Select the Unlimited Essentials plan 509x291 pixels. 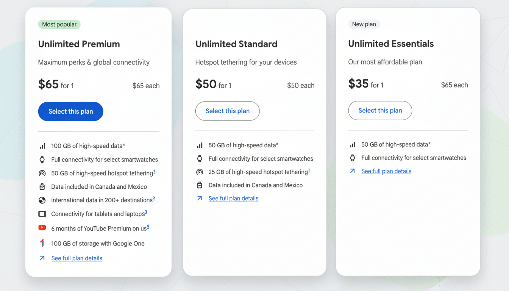coord(380,110)
